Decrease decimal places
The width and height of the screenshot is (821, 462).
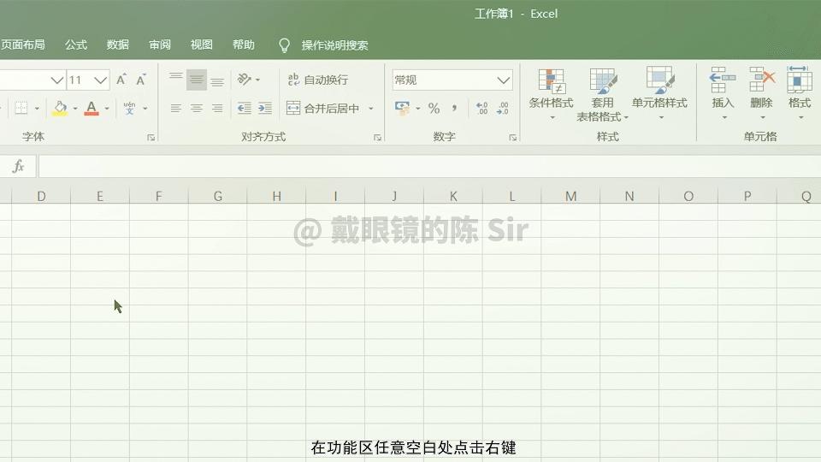click(x=503, y=109)
